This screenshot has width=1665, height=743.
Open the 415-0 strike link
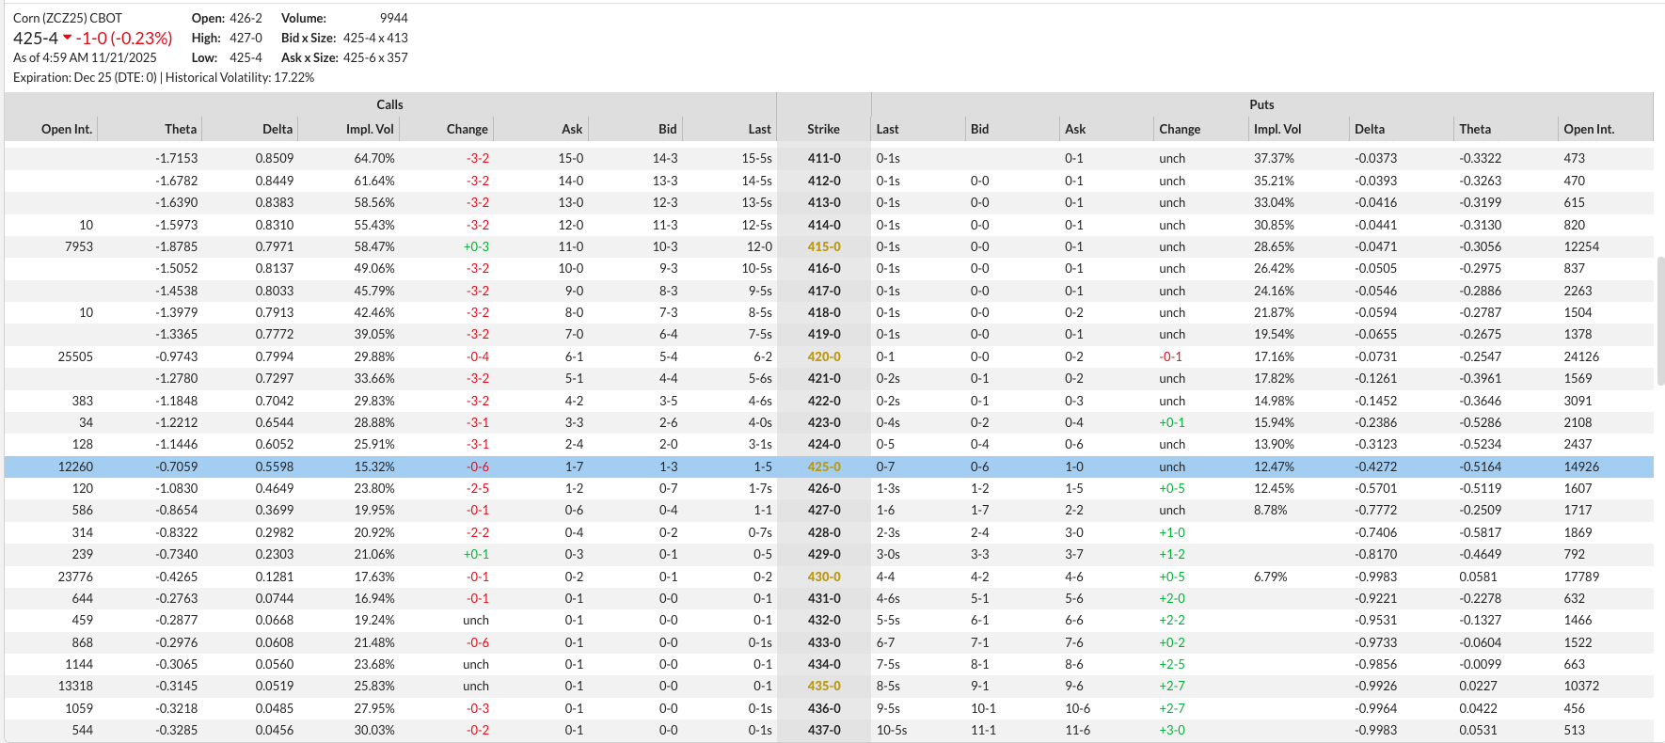pos(824,246)
